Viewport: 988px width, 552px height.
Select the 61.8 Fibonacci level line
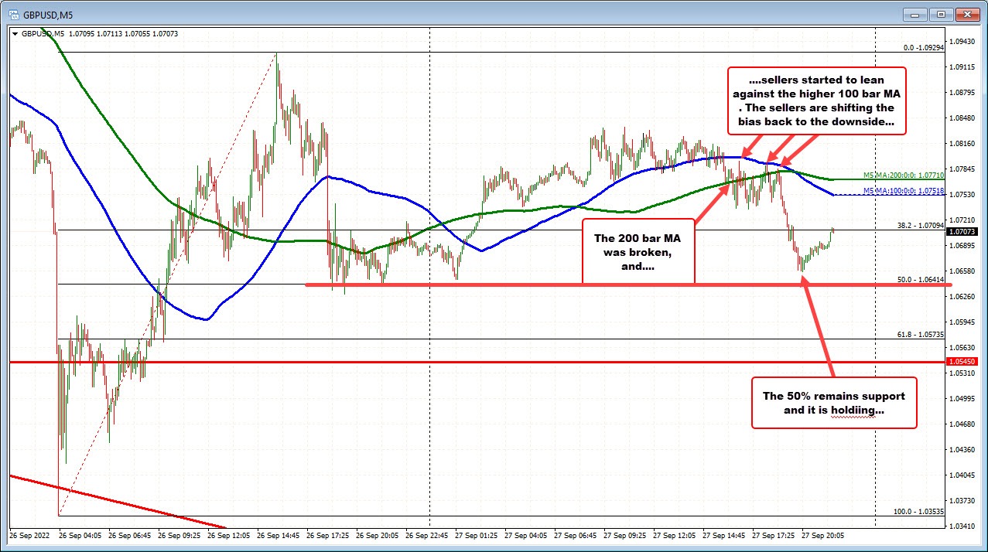point(387,339)
